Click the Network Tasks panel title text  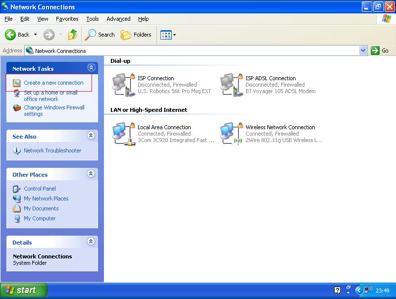33,69
